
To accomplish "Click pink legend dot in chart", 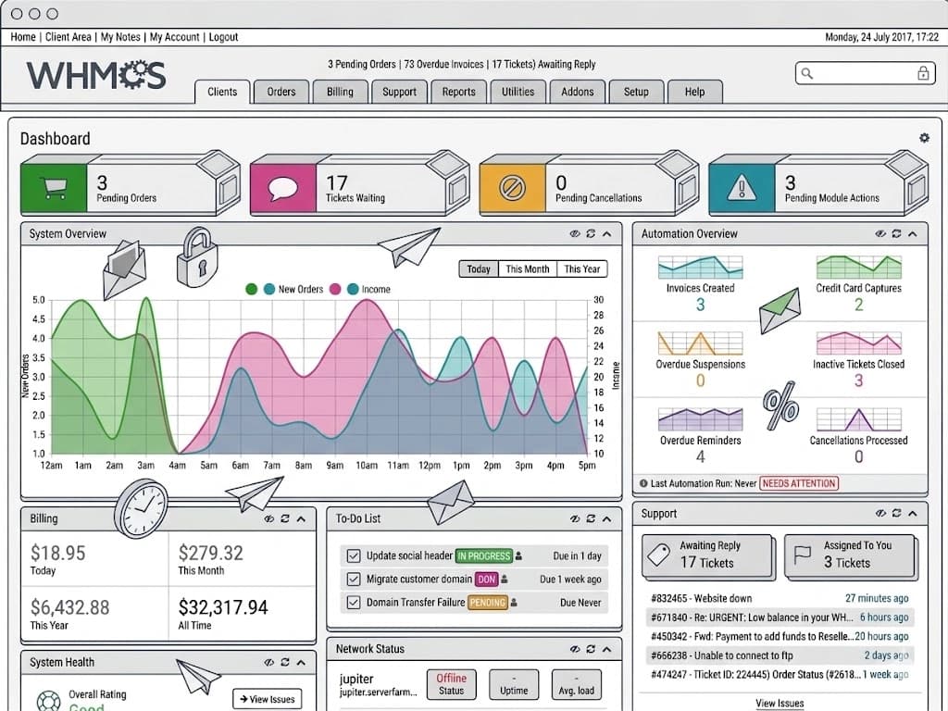I will tap(335, 289).
